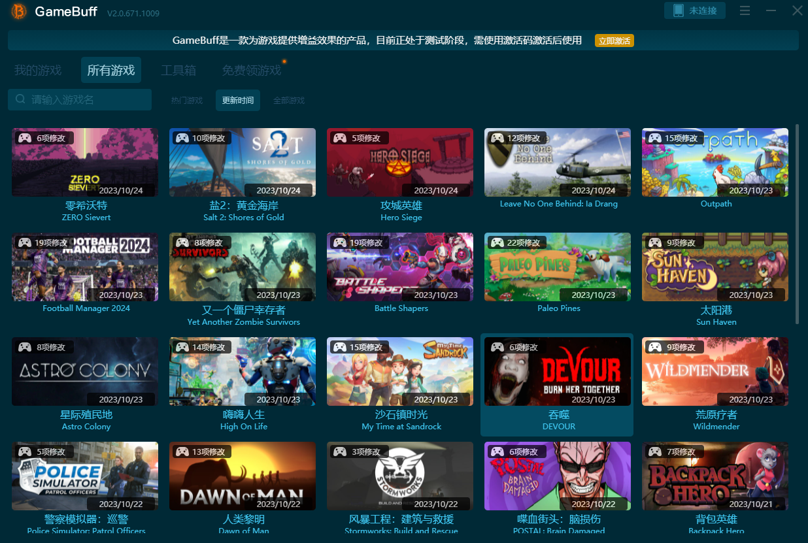Viewport: 808px width, 543px height.
Task: Click the 未连接 phone connection button
Action: point(695,10)
